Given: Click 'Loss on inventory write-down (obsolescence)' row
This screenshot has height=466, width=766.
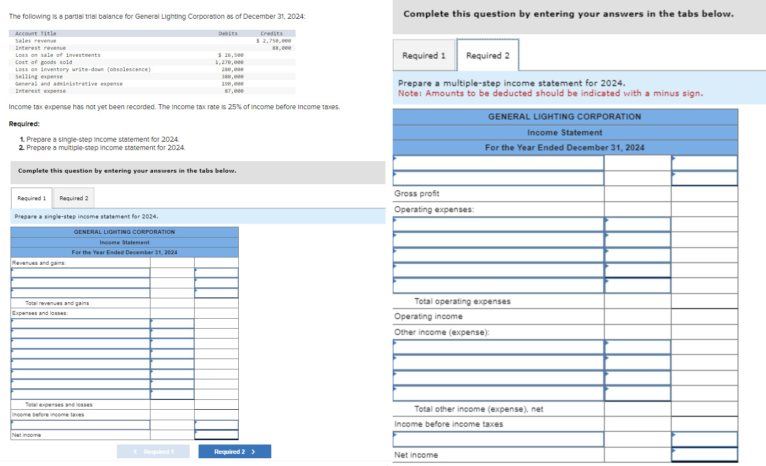Looking at the screenshot, I should (83, 69).
